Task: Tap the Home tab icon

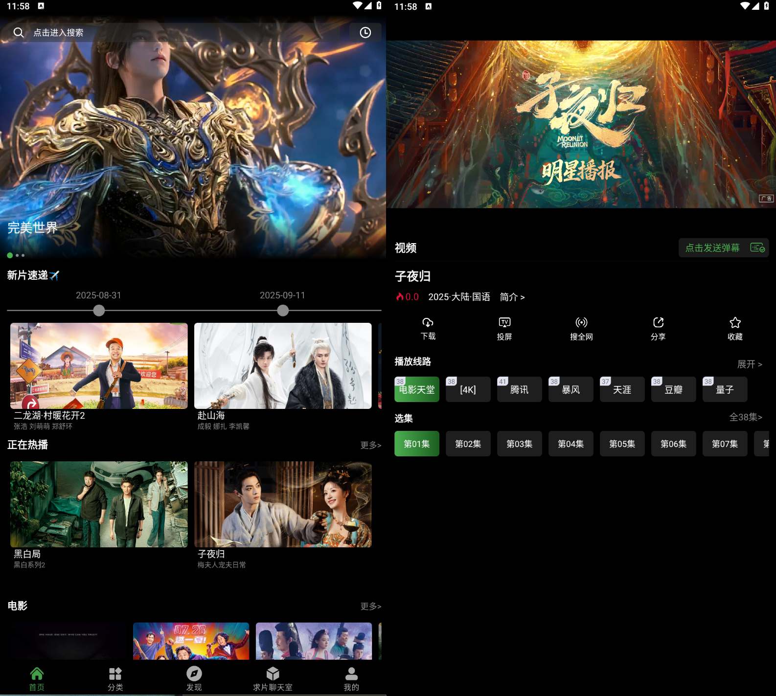Action: pyautogui.click(x=37, y=674)
